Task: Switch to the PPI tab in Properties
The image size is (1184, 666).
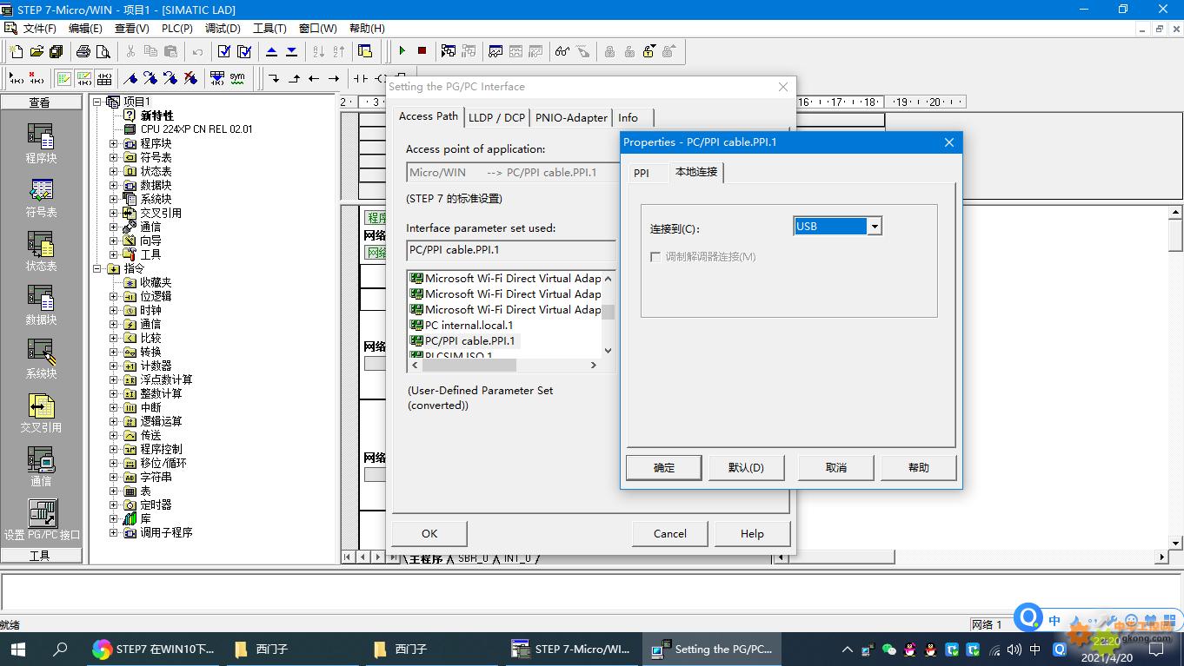Action: 642,173
